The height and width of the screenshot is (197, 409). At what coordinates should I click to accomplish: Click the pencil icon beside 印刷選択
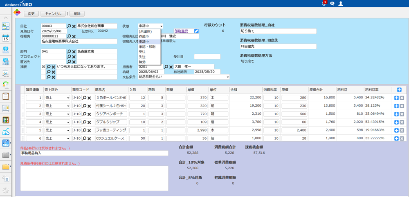pyautogui.click(x=196, y=31)
